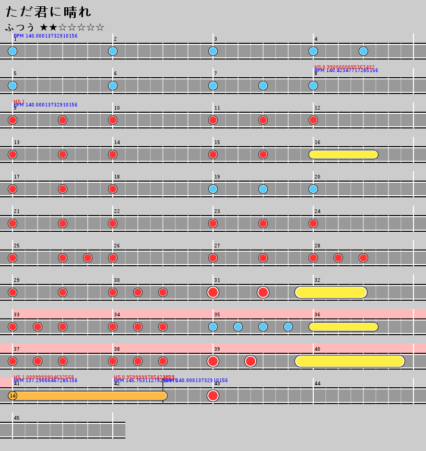Click the BPM 140.42 label above measure 8
This screenshot has height=451, width=426.
pos(346,70)
